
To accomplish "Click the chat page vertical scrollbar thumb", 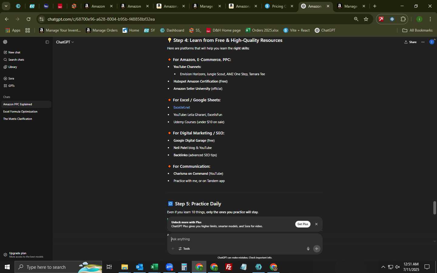I will point(435,208).
